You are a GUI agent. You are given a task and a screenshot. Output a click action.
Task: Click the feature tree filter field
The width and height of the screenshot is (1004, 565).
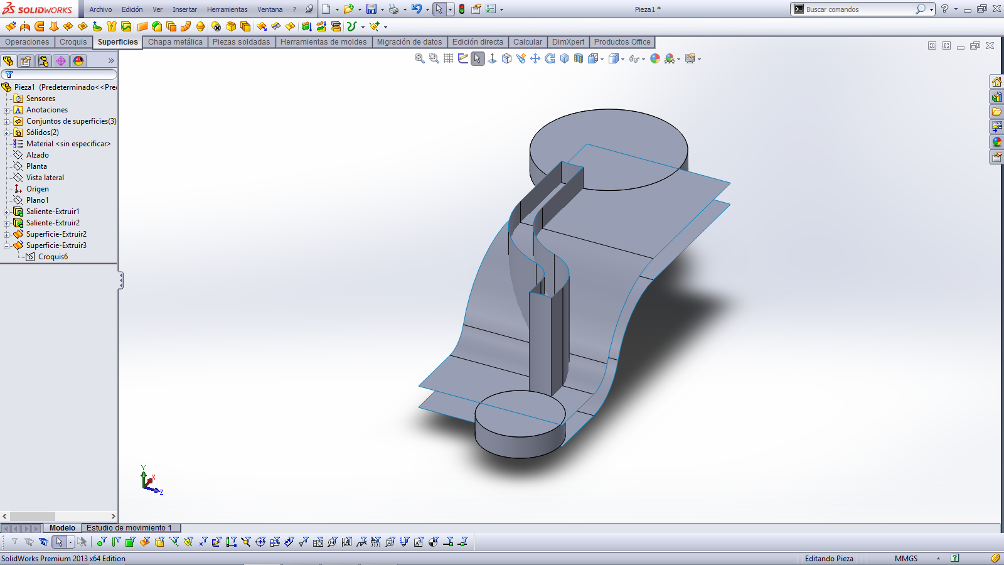pos(60,74)
